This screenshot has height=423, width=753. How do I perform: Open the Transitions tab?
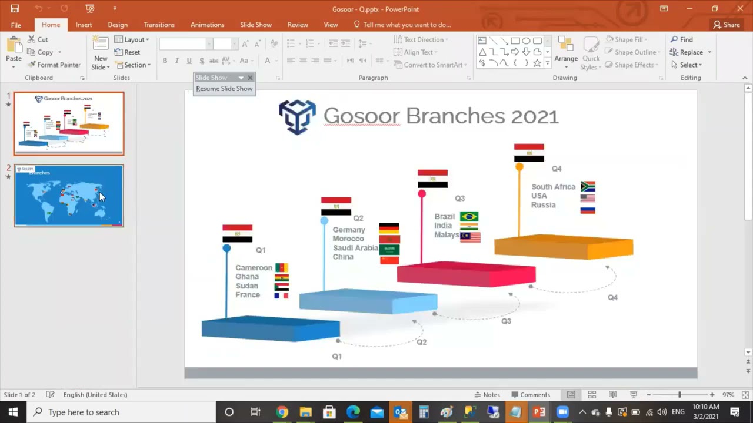click(159, 25)
